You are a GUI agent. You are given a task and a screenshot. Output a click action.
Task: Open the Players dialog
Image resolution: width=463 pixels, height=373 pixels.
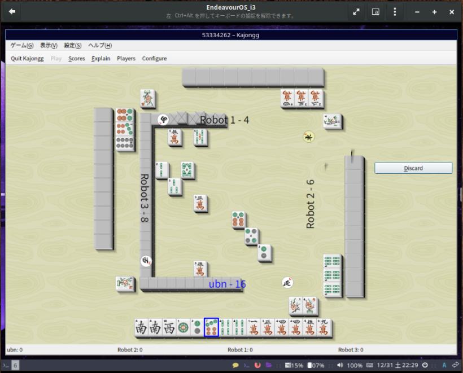tap(126, 59)
